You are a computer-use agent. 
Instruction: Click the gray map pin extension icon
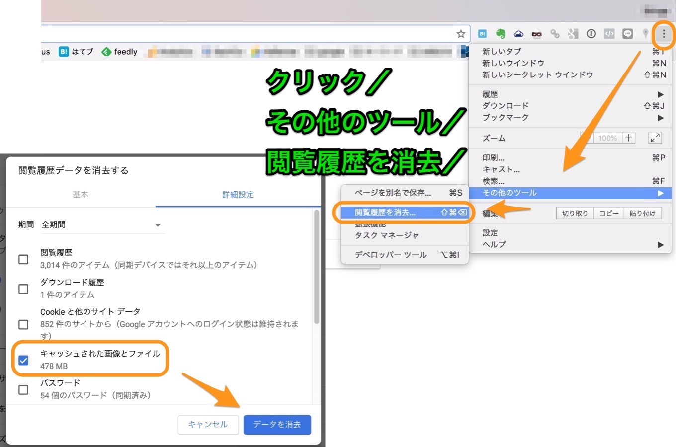[x=645, y=34]
